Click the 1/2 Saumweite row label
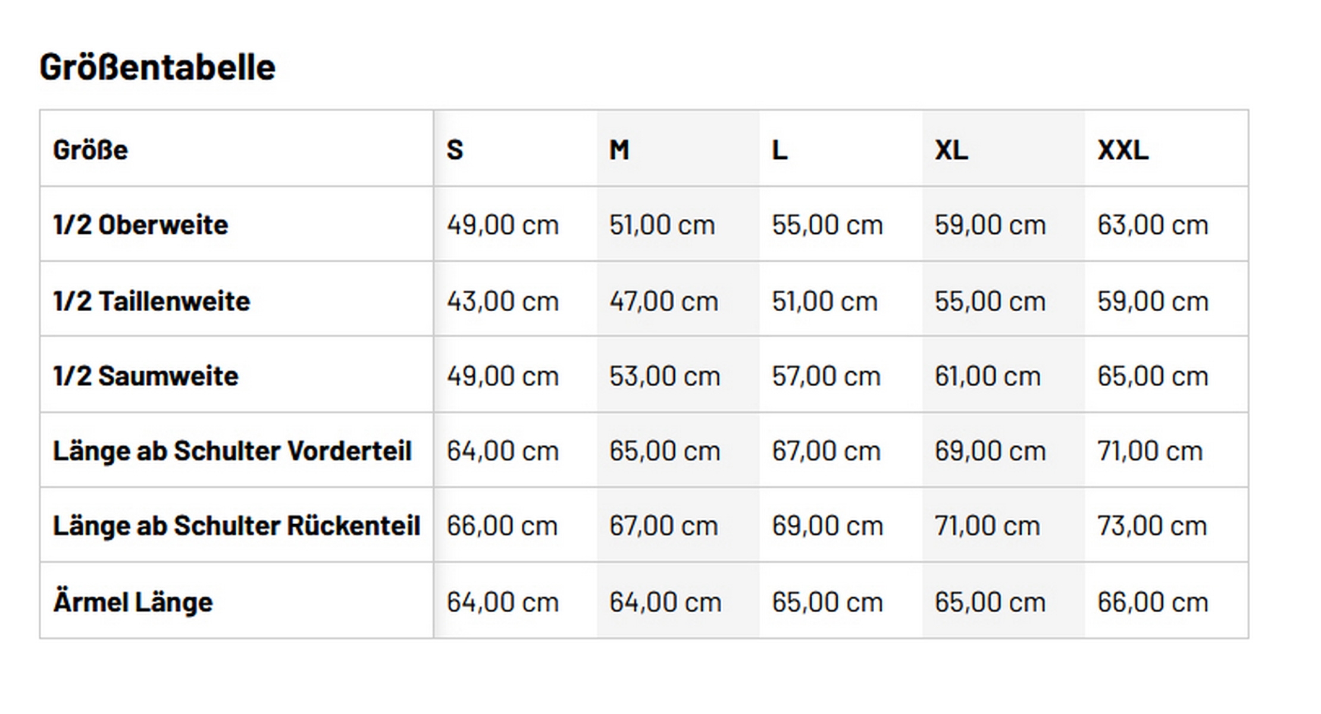 point(145,376)
